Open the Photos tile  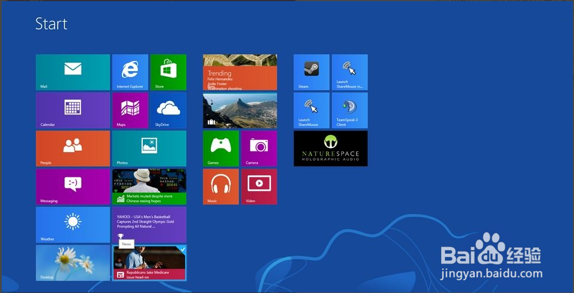[149, 149]
